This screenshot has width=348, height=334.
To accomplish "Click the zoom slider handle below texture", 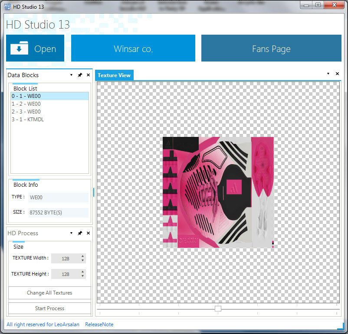I will [218, 308].
